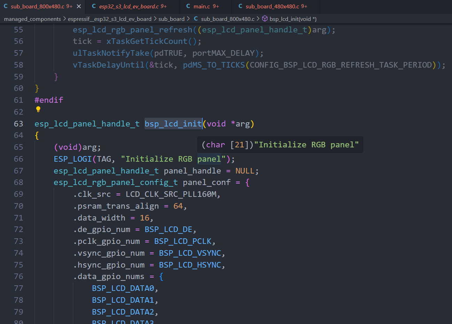The width and height of the screenshot is (452, 324).
Task: Click the .psram_trans_align field
Action: [116, 206]
